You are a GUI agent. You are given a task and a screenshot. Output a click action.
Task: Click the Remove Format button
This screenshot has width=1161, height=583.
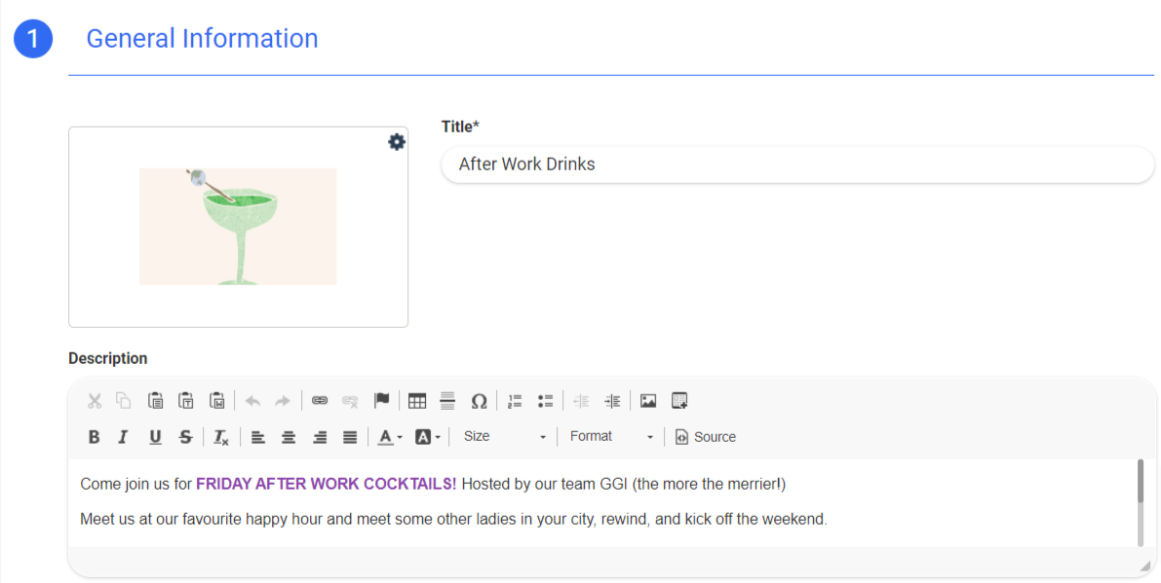221,437
